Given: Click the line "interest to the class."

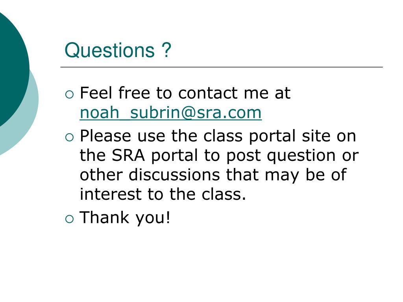Looking at the screenshot, I should 163,194.
